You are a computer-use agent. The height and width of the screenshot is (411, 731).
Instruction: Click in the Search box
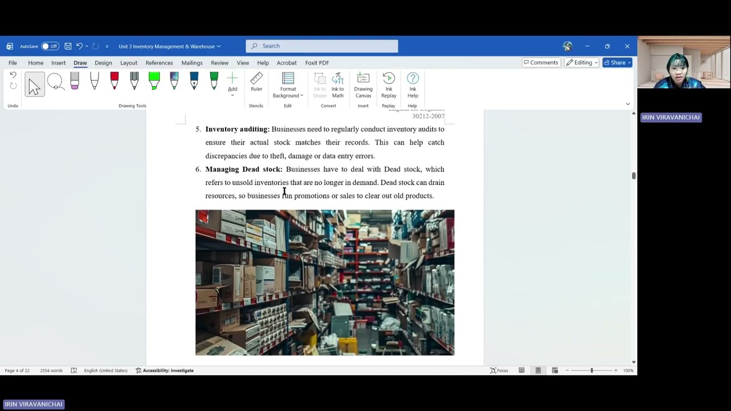tap(322, 46)
